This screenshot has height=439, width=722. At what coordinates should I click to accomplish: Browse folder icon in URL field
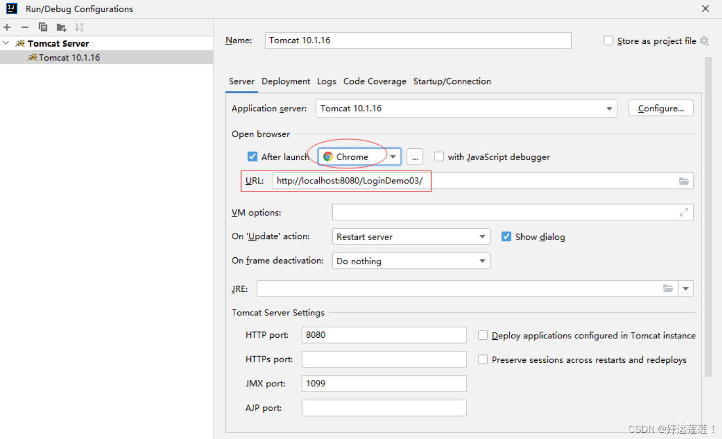click(684, 181)
